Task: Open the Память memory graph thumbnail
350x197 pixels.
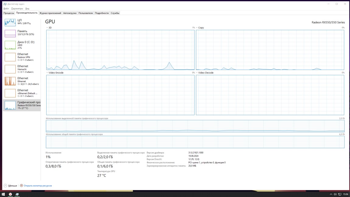Action: coord(10,33)
